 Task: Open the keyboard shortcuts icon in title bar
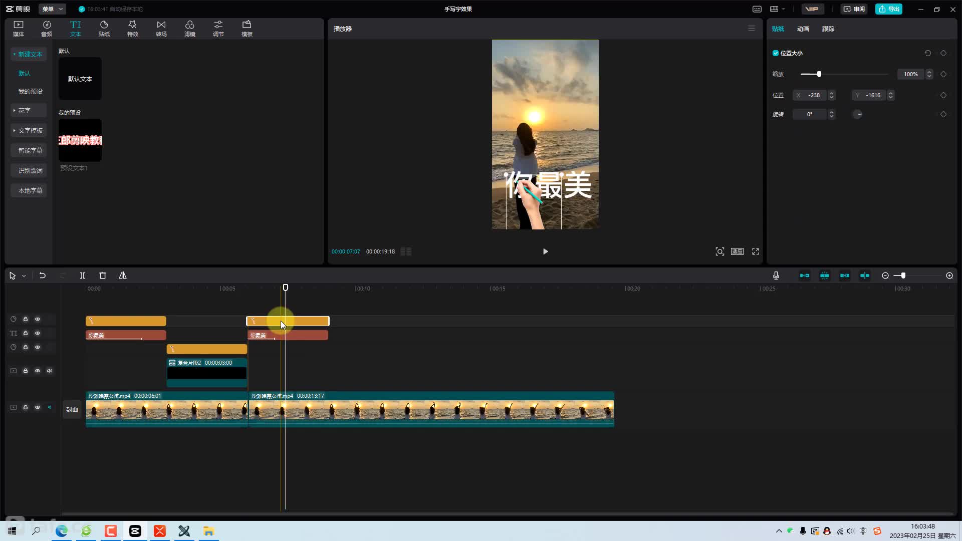(x=757, y=9)
